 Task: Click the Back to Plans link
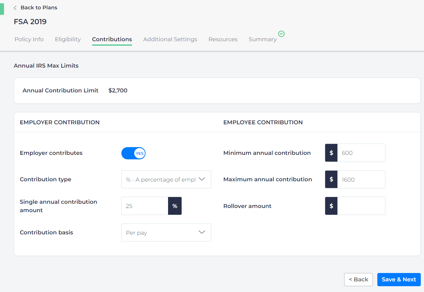(x=39, y=8)
